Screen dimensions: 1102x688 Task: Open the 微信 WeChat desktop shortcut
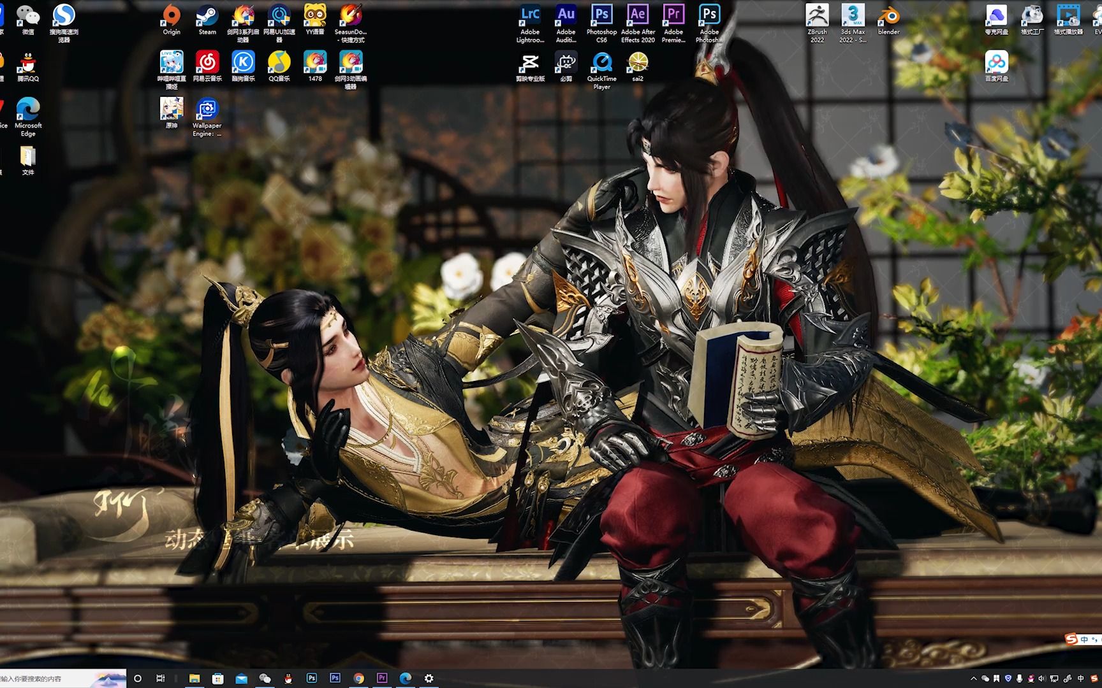click(28, 19)
